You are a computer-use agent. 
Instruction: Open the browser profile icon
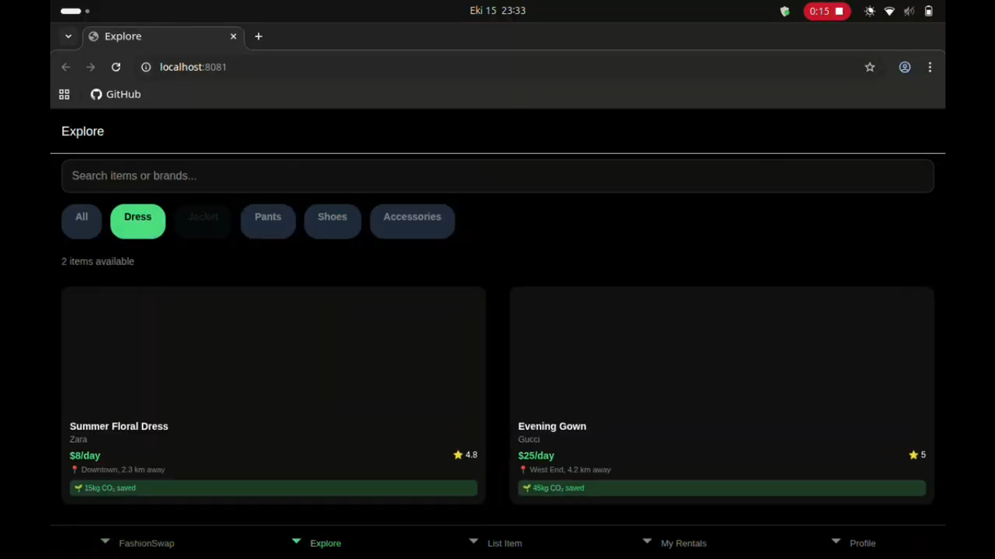coord(905,67)
